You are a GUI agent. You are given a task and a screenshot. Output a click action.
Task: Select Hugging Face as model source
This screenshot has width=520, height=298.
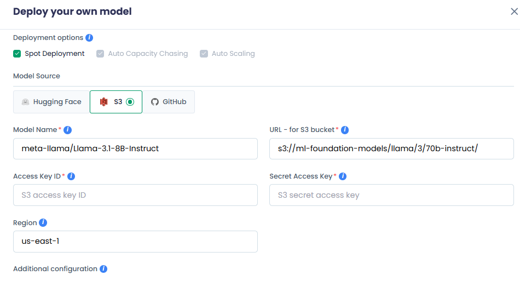click(51, 102)
